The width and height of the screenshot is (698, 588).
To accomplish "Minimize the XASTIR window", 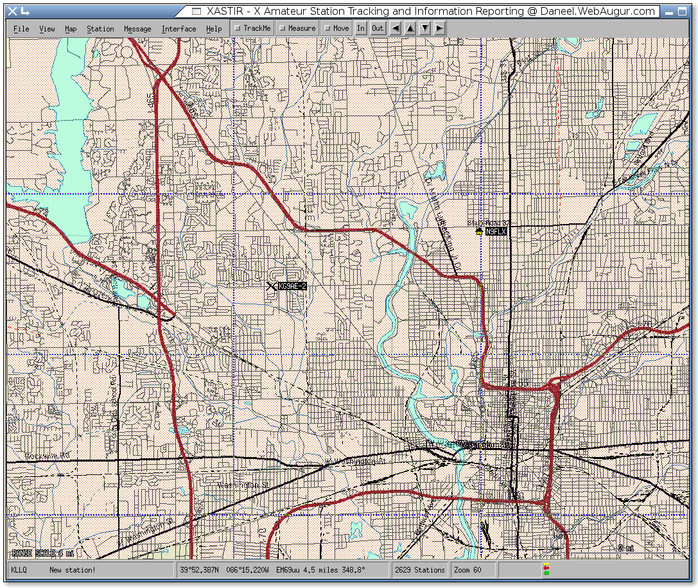I will pyautogui.click(x=668, y=12).
